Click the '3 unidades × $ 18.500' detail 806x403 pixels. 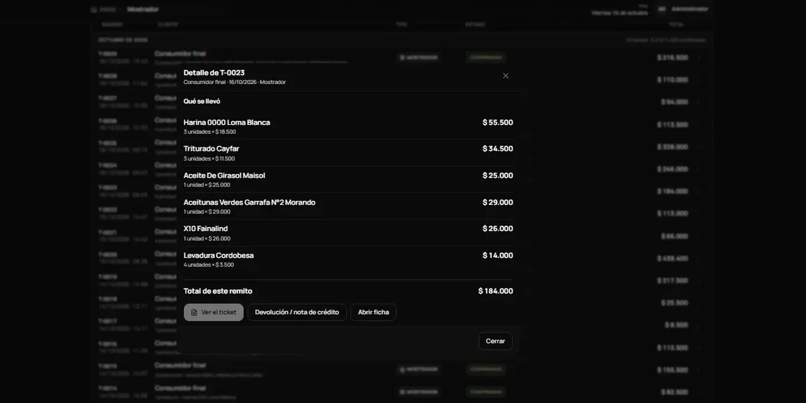point(210,132)
